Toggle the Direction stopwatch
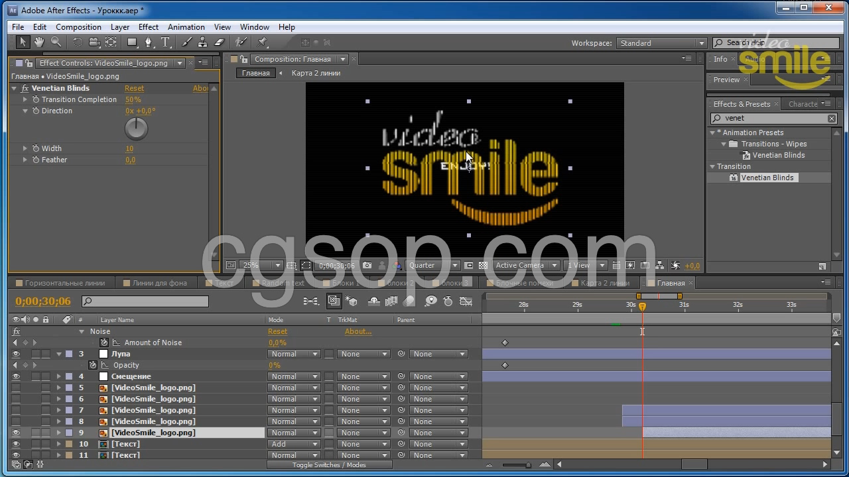This screenshot has width=849, height=477. tap(36, 111)
